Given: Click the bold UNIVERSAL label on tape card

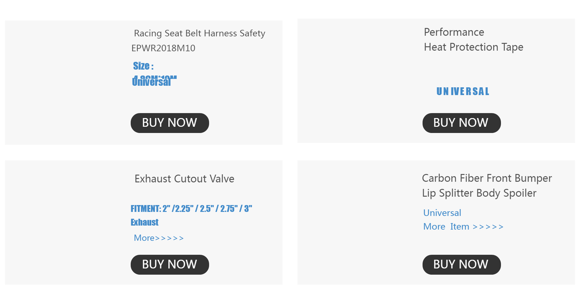Looking at the screenshot, I should [463, 91].
